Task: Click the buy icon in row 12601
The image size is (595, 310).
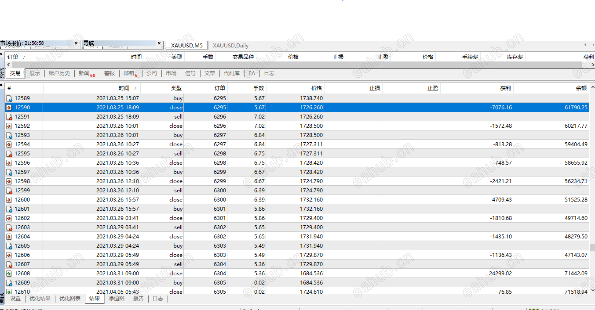Action: click(x=8, y=209)
